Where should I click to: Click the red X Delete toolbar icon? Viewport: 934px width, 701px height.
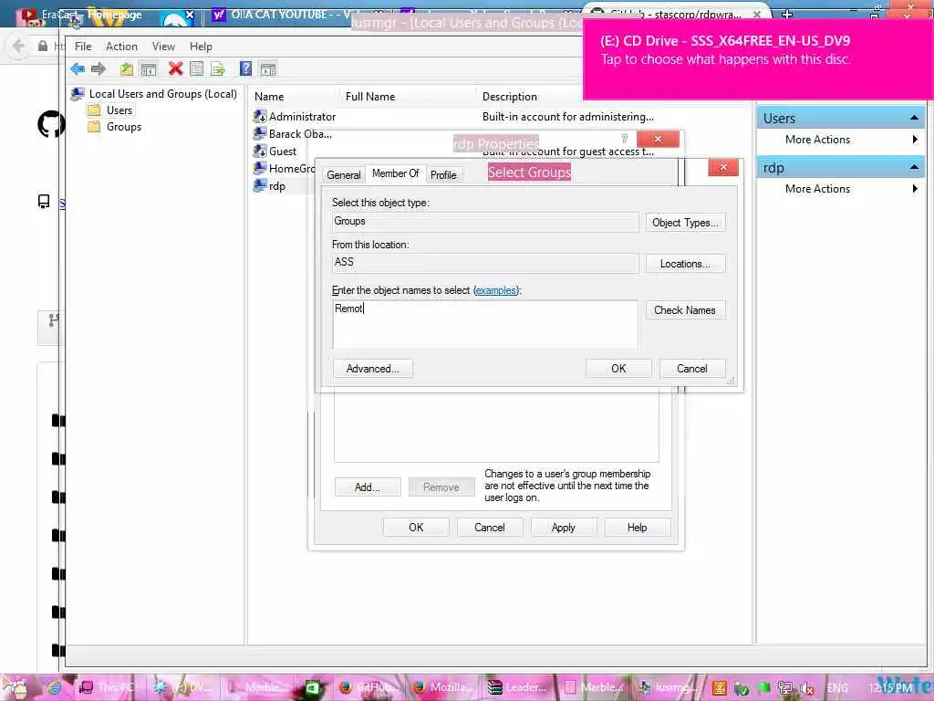point(175,68)
